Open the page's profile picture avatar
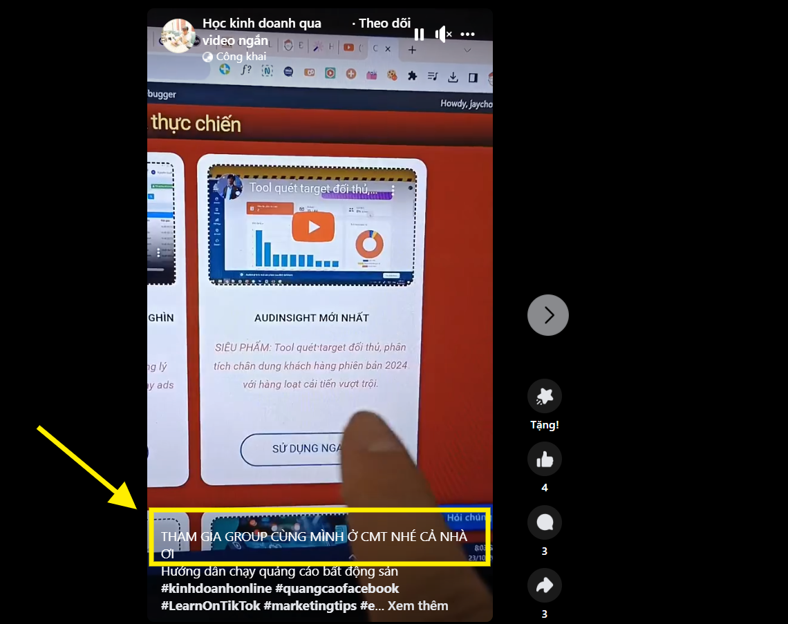Screen dimensions: 788x624 178,36
